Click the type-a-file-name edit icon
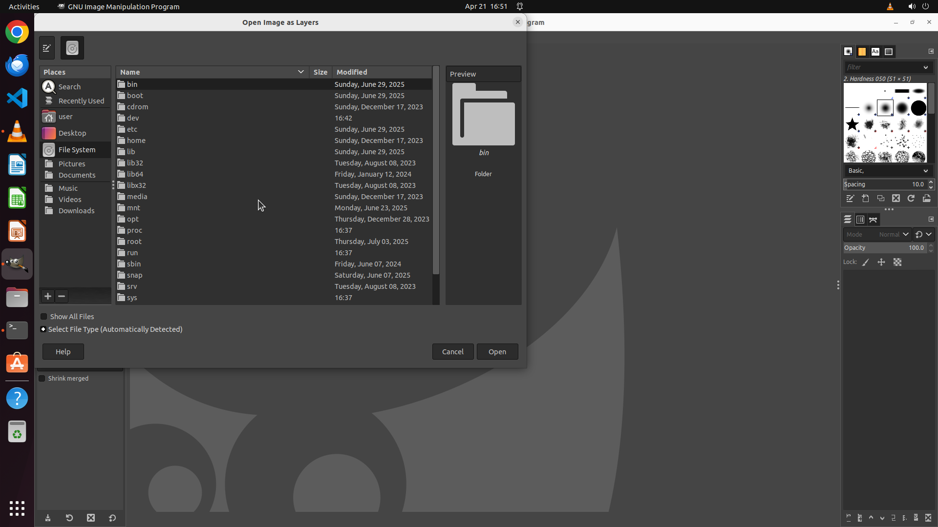The height and width of the screenshot is (527, 938). (x=47, y=48)
